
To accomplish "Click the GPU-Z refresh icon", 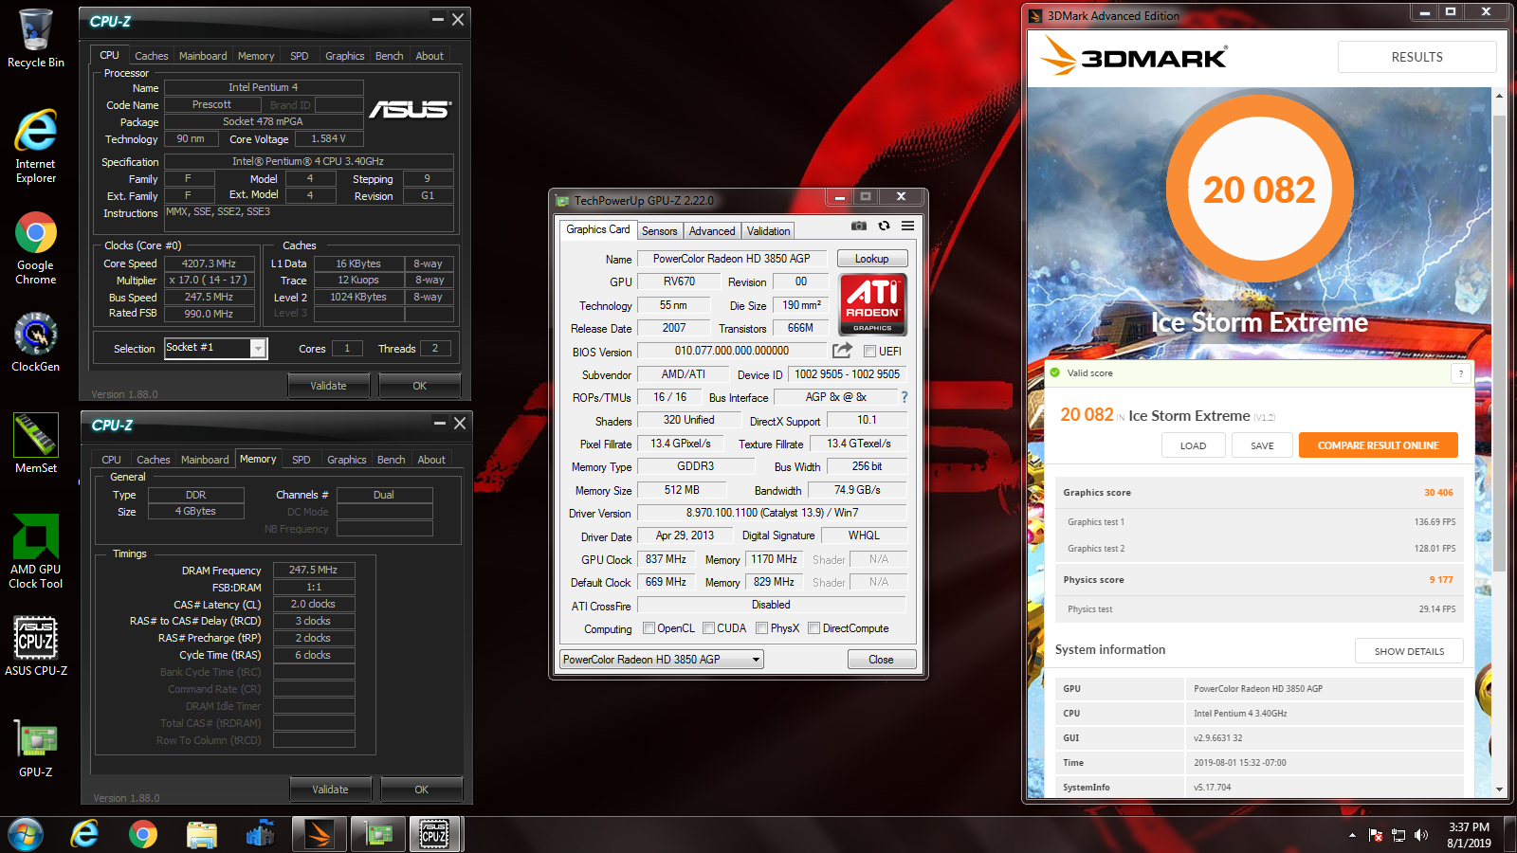I will click(x=884, y=226).
